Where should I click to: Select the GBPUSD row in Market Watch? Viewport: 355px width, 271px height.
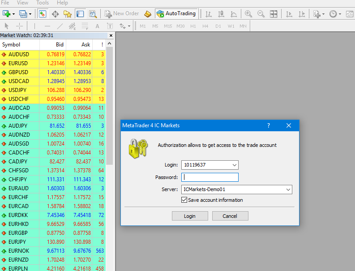[53, 72]
